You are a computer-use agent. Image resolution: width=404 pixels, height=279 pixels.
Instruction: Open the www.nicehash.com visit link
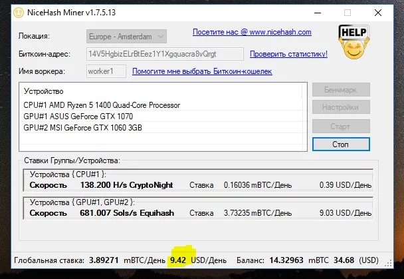(252, 32)
